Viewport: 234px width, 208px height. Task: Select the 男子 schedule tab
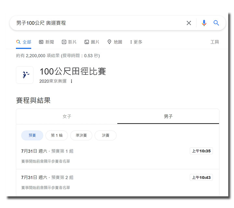click(x=168, y=117)
